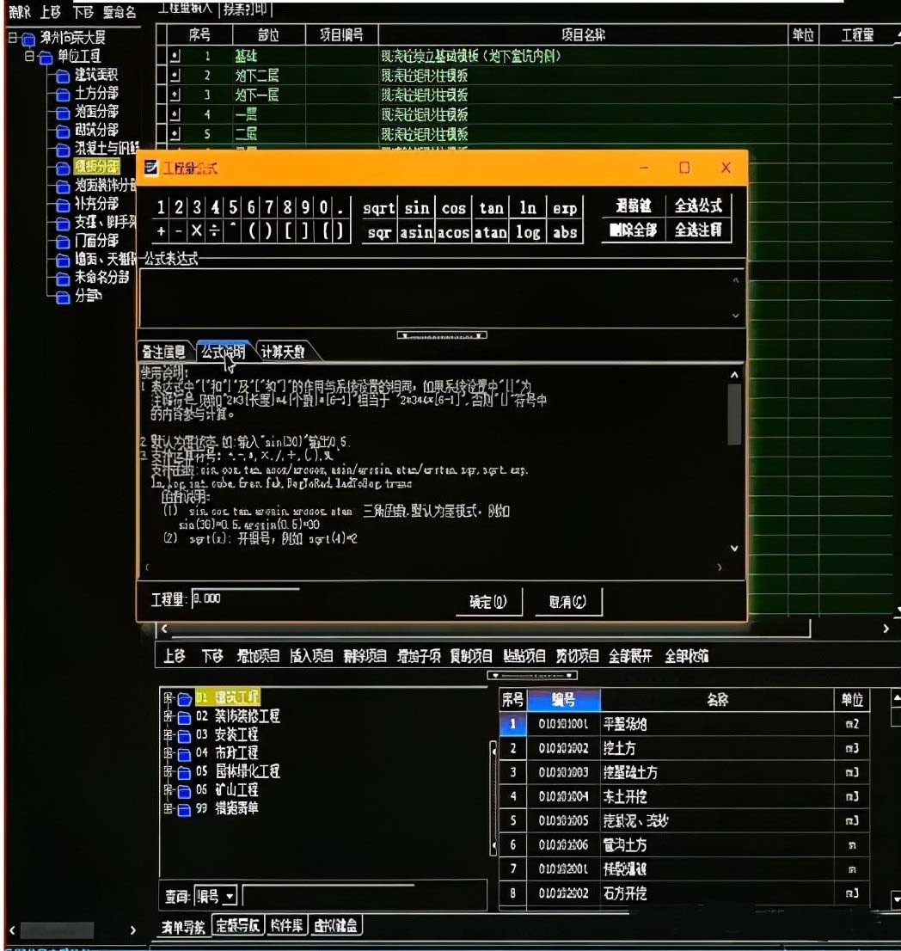Viewport: 901px width, 951px height.
Task: Confirm the formula with 确定(O)
Action: click(x=488, y=602)
